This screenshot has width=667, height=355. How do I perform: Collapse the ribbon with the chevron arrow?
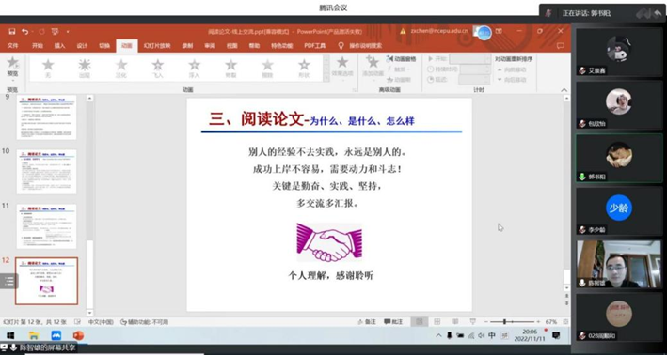point(564,89)
